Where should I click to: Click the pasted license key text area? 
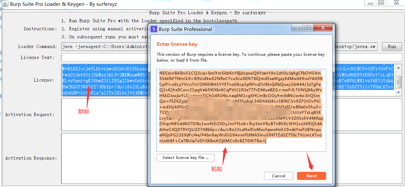pyautogui.click(x=241, y=110)
